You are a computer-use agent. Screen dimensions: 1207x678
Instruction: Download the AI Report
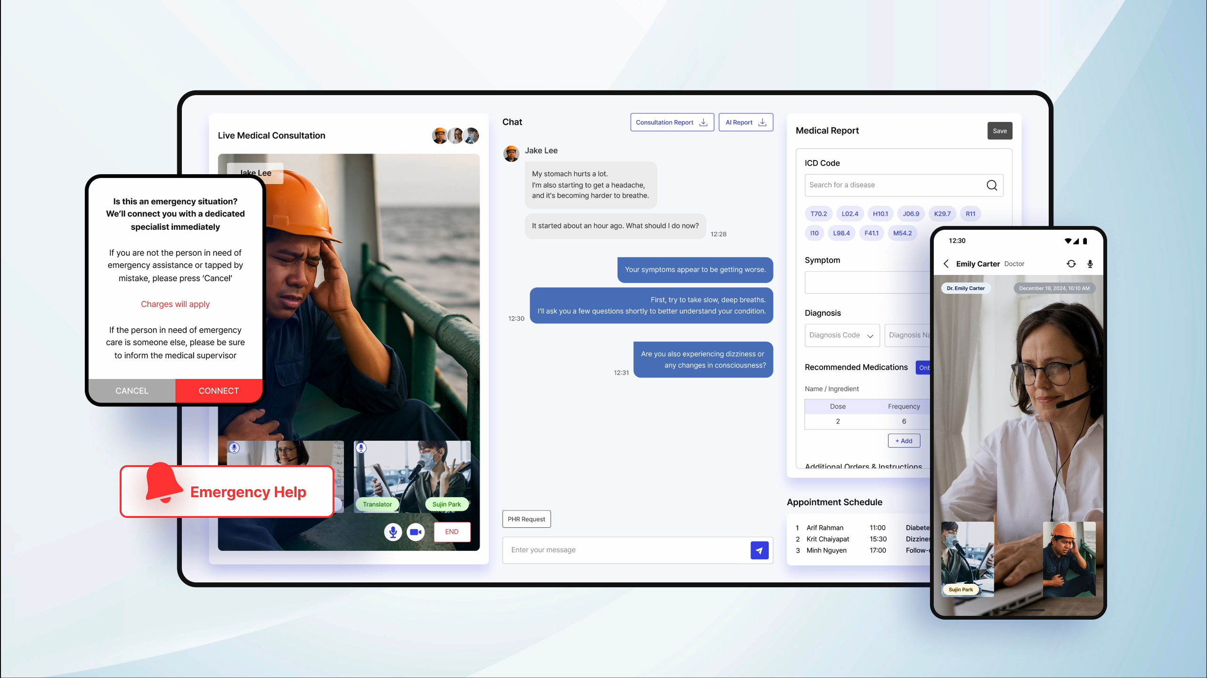coord(745,122)
